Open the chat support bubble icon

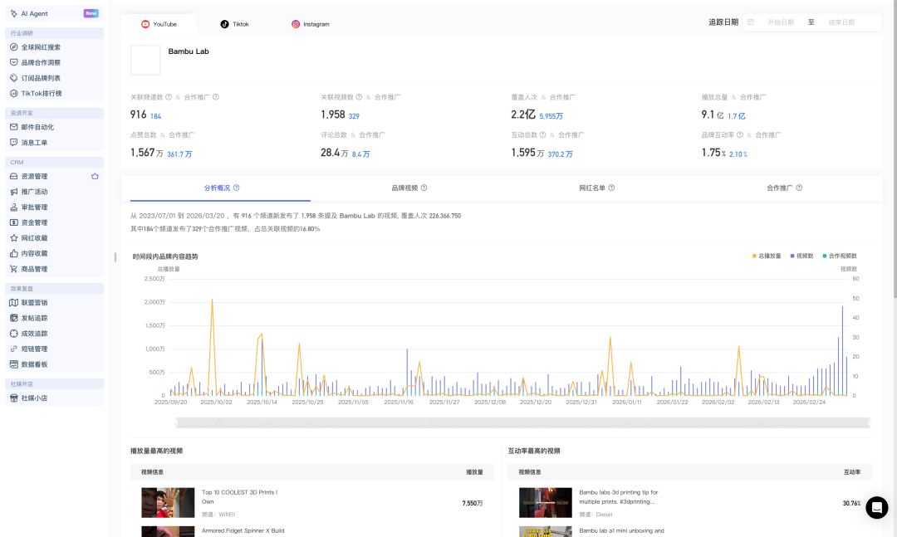876,507
